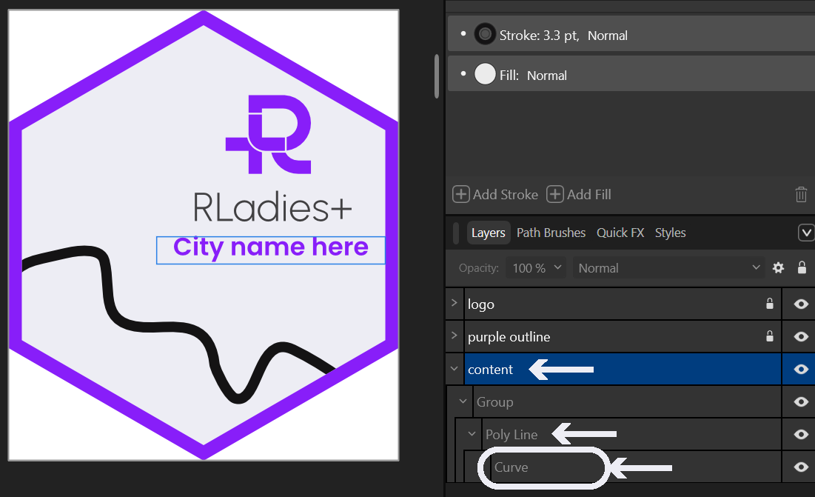Click the purple R+ logo on canvas
The height and width of the screenshot is (497, 815).
coord(268,134)
